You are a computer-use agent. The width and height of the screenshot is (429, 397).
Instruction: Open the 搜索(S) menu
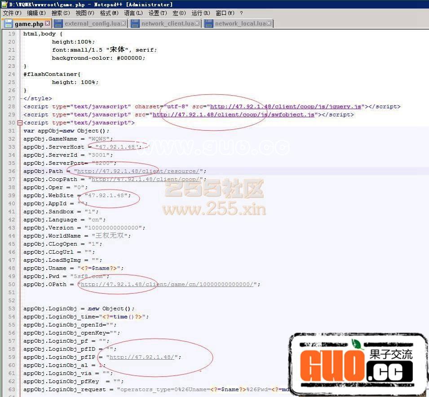pos(61,13)
